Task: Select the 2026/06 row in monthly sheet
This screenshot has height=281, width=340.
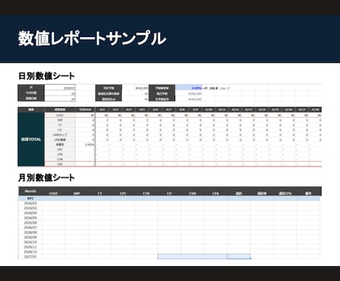Action: pos(169,223)
